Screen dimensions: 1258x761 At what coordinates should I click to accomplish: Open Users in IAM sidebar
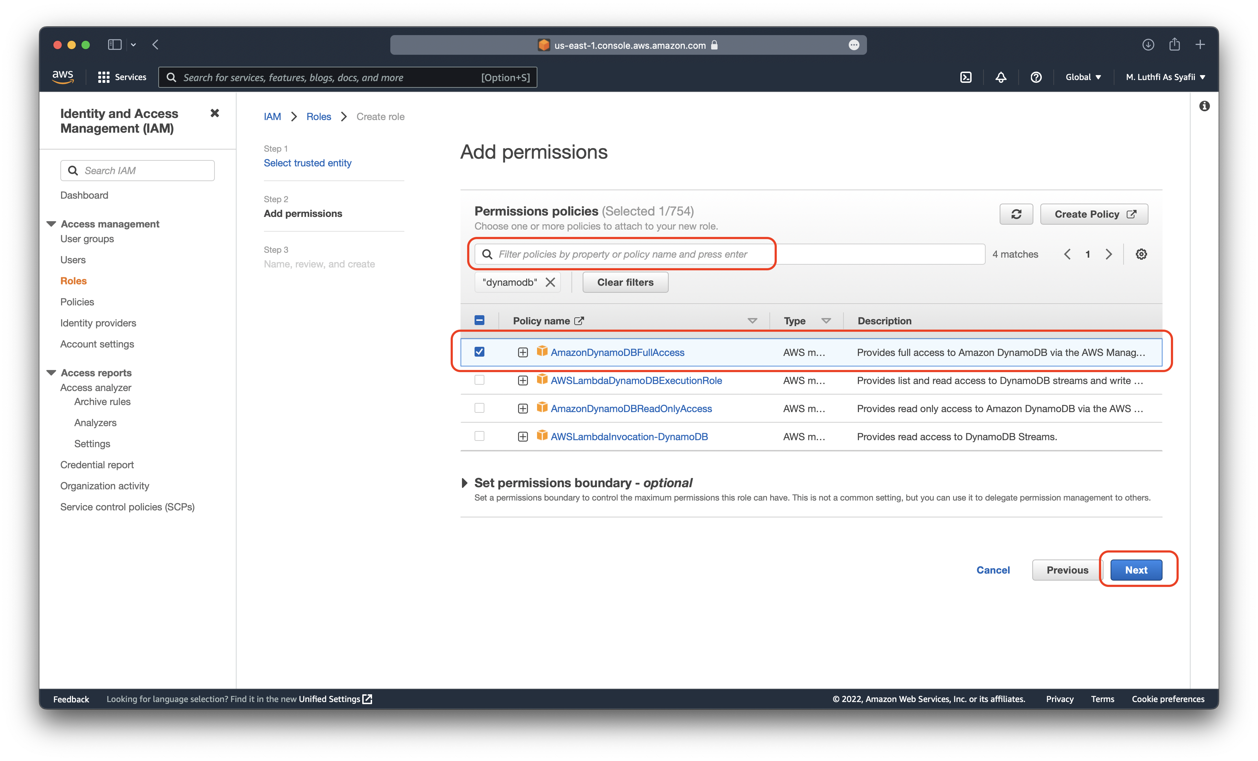[73, 260]
